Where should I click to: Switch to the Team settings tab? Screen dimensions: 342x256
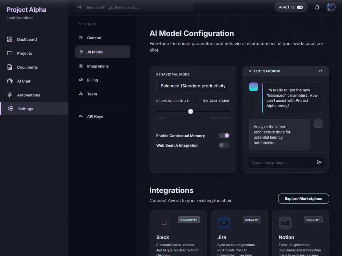102,94
